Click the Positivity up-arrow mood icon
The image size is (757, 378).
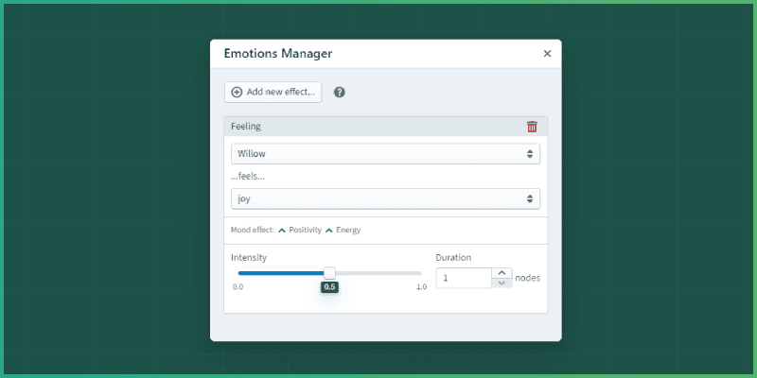tap(282, 230)
